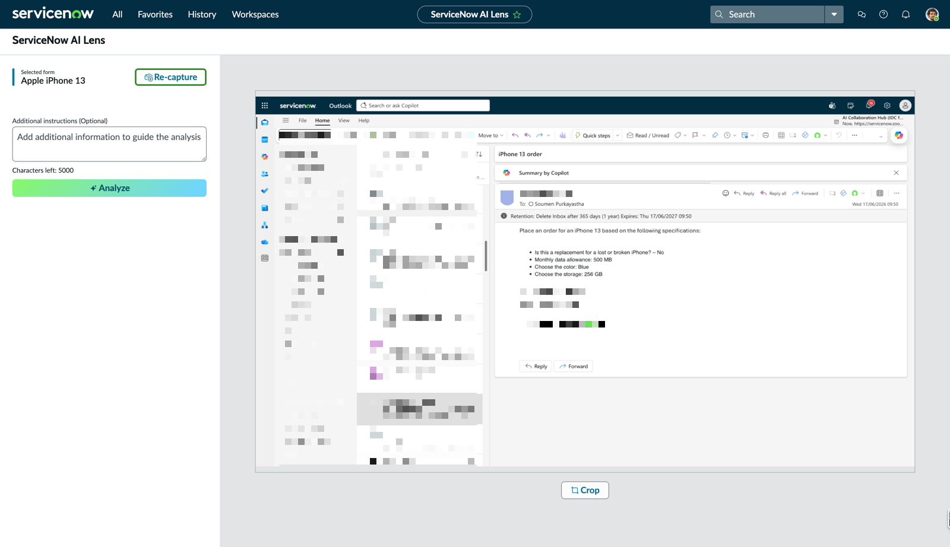Open the History menu
Image resolution: width=950 pixels, height=547 pixels.
pos(202,14)
